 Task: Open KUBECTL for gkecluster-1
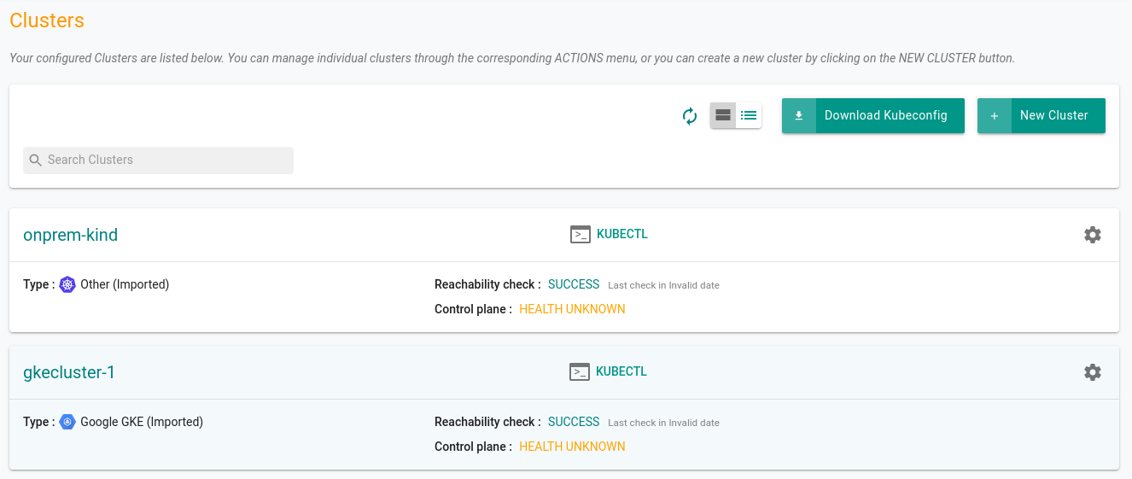click(x=621, y=371)
